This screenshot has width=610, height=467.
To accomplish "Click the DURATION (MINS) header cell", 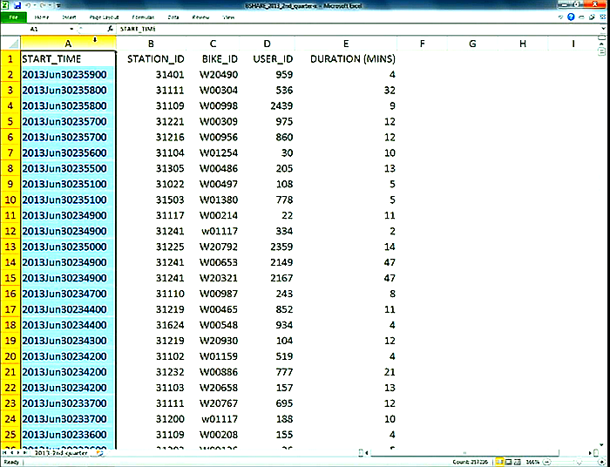I will click(x=346, y=59).
